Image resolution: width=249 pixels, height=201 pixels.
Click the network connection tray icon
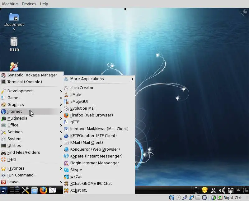(x=230, y=190)
